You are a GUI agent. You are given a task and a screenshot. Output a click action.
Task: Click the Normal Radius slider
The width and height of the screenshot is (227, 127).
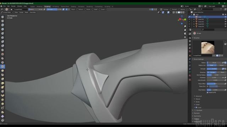click(216, 75)
